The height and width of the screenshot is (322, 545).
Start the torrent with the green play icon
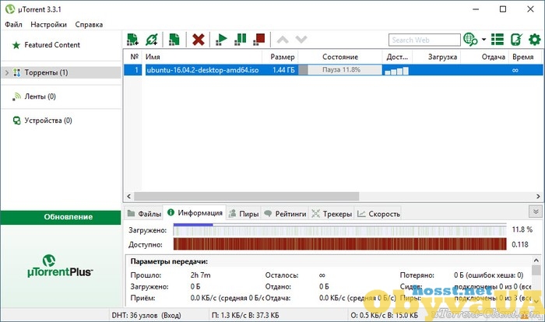coord(221,39)
